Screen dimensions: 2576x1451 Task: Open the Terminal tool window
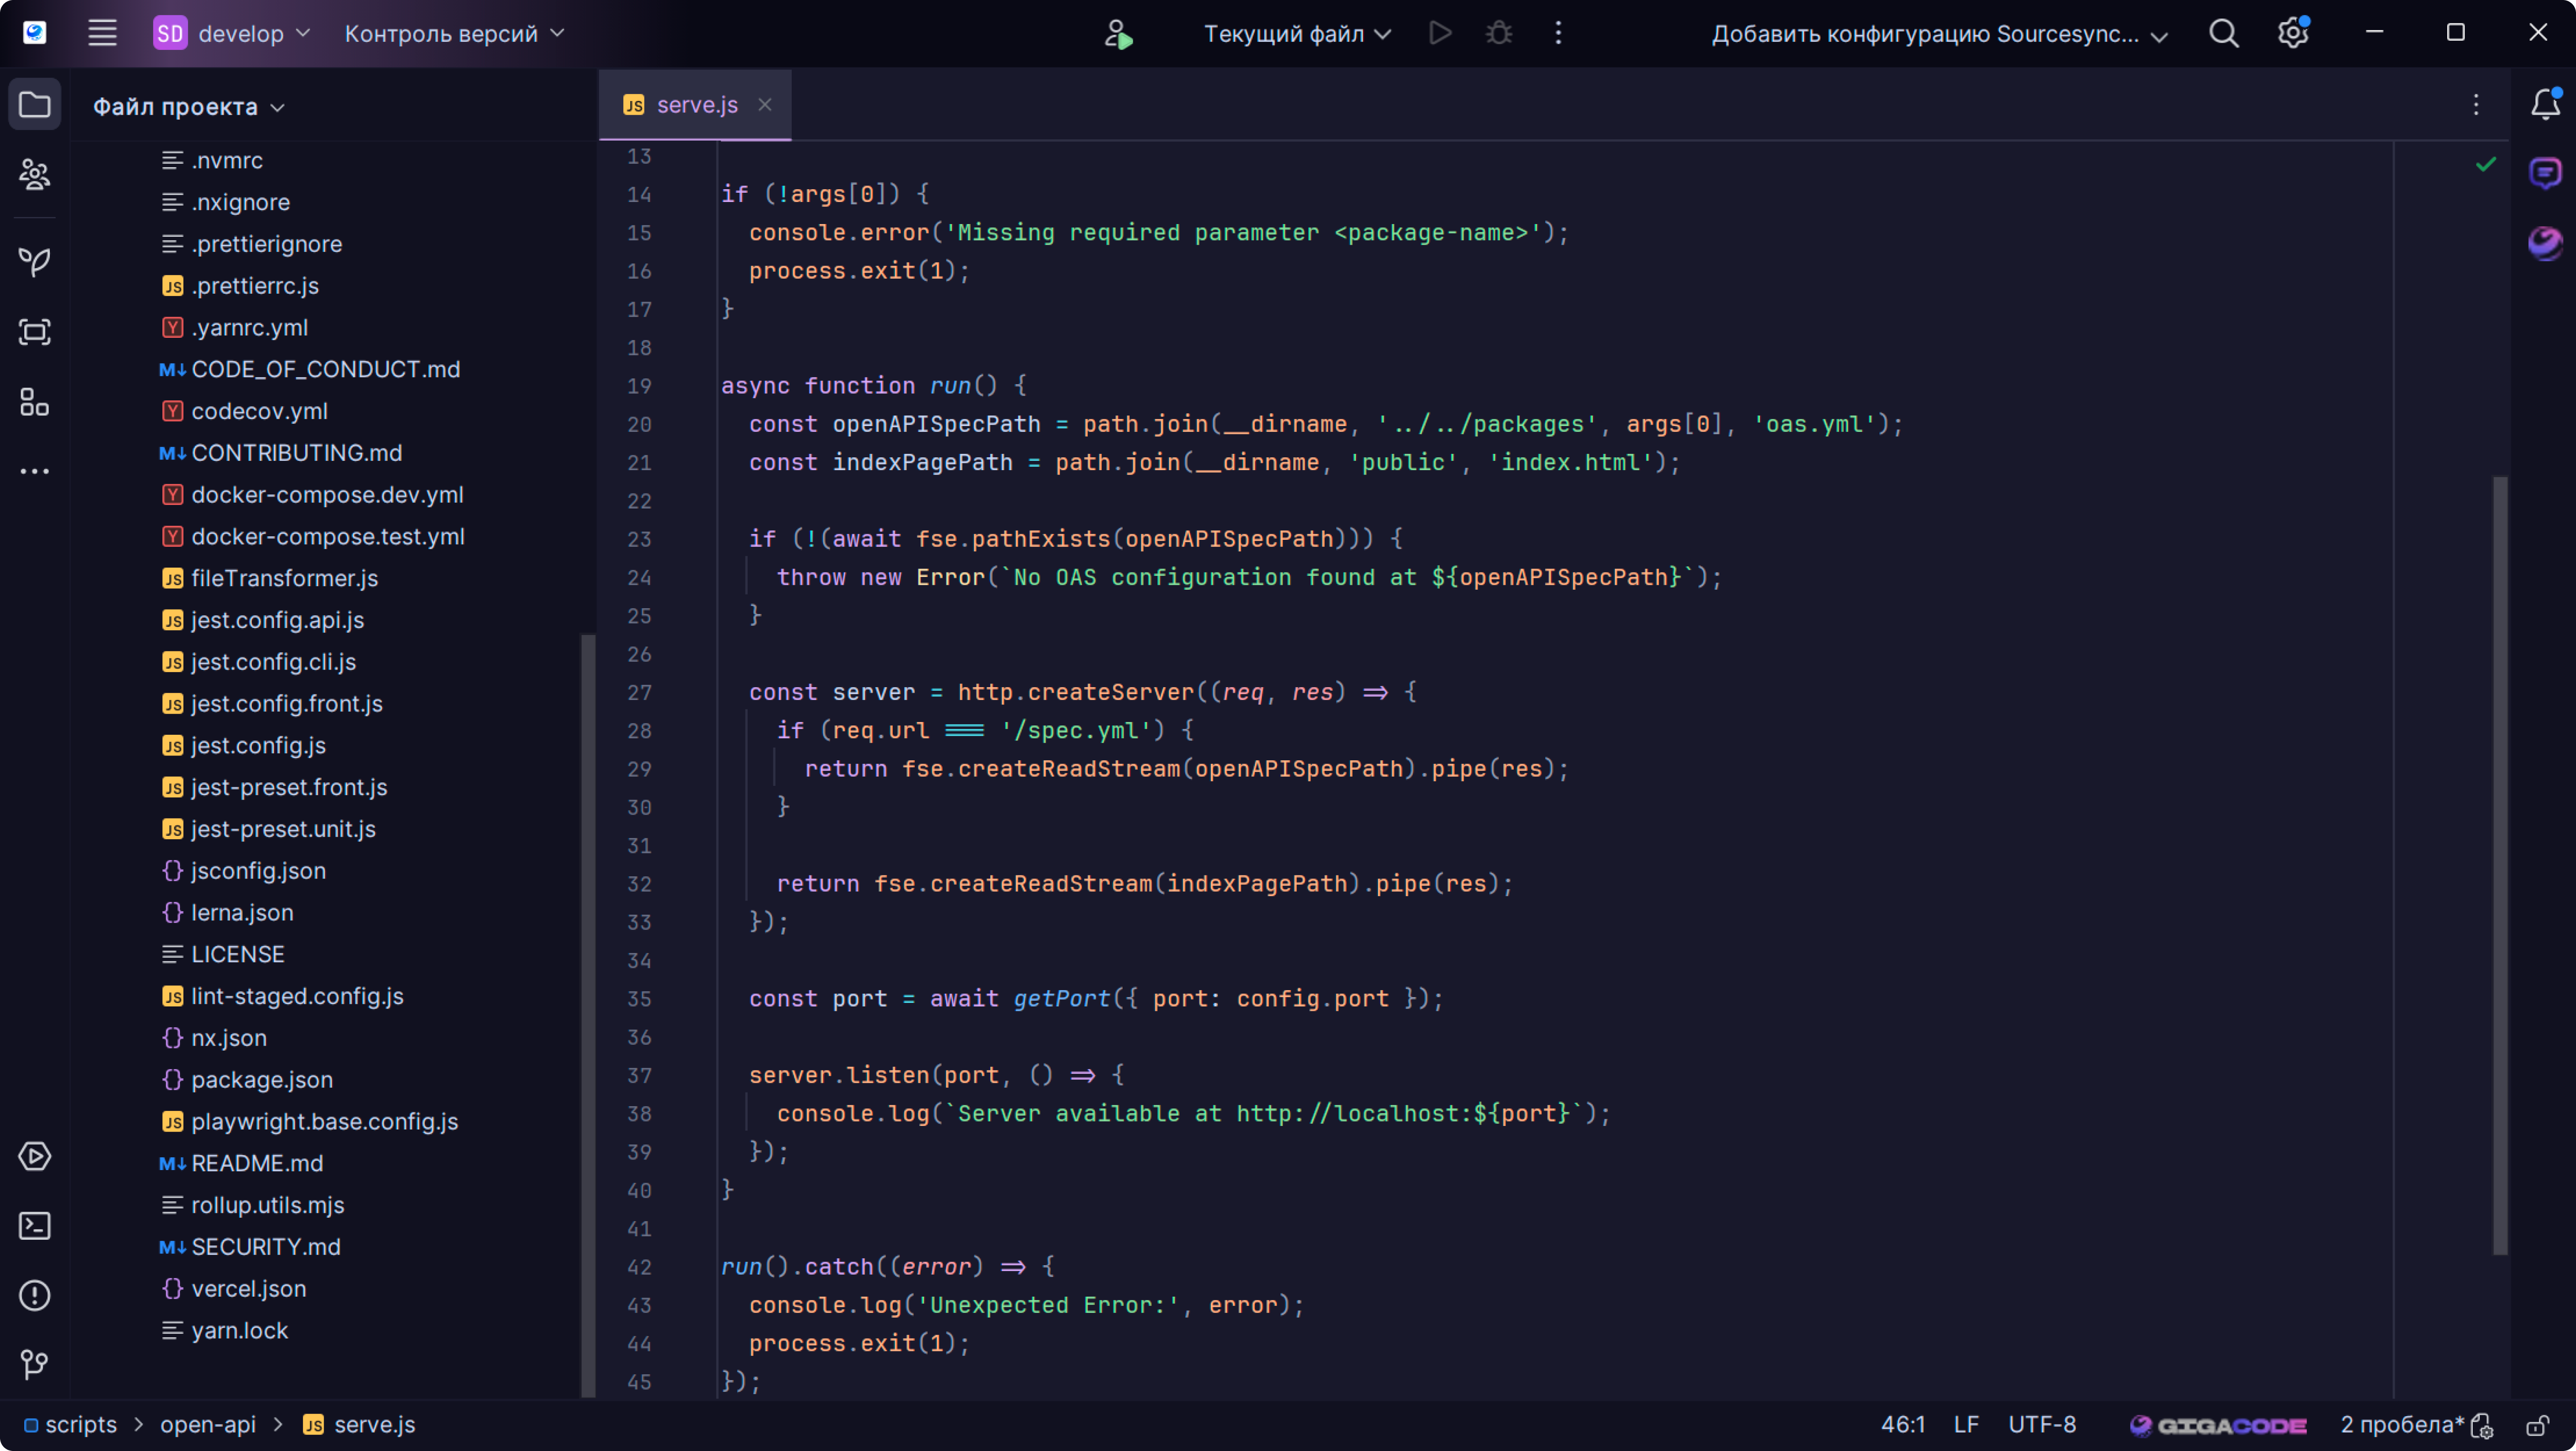tap(35, 1226)
